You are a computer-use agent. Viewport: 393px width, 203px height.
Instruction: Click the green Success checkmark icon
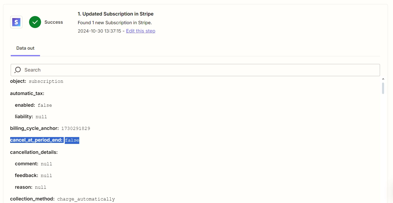click(35, 22)
